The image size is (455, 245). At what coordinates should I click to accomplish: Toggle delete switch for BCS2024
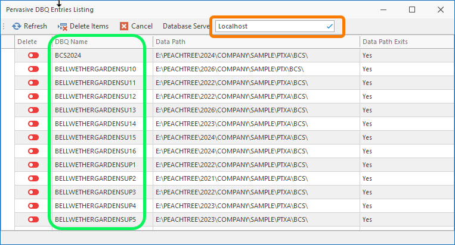point(33,55)
